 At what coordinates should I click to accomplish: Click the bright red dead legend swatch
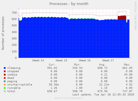click(x=5, y=78)
